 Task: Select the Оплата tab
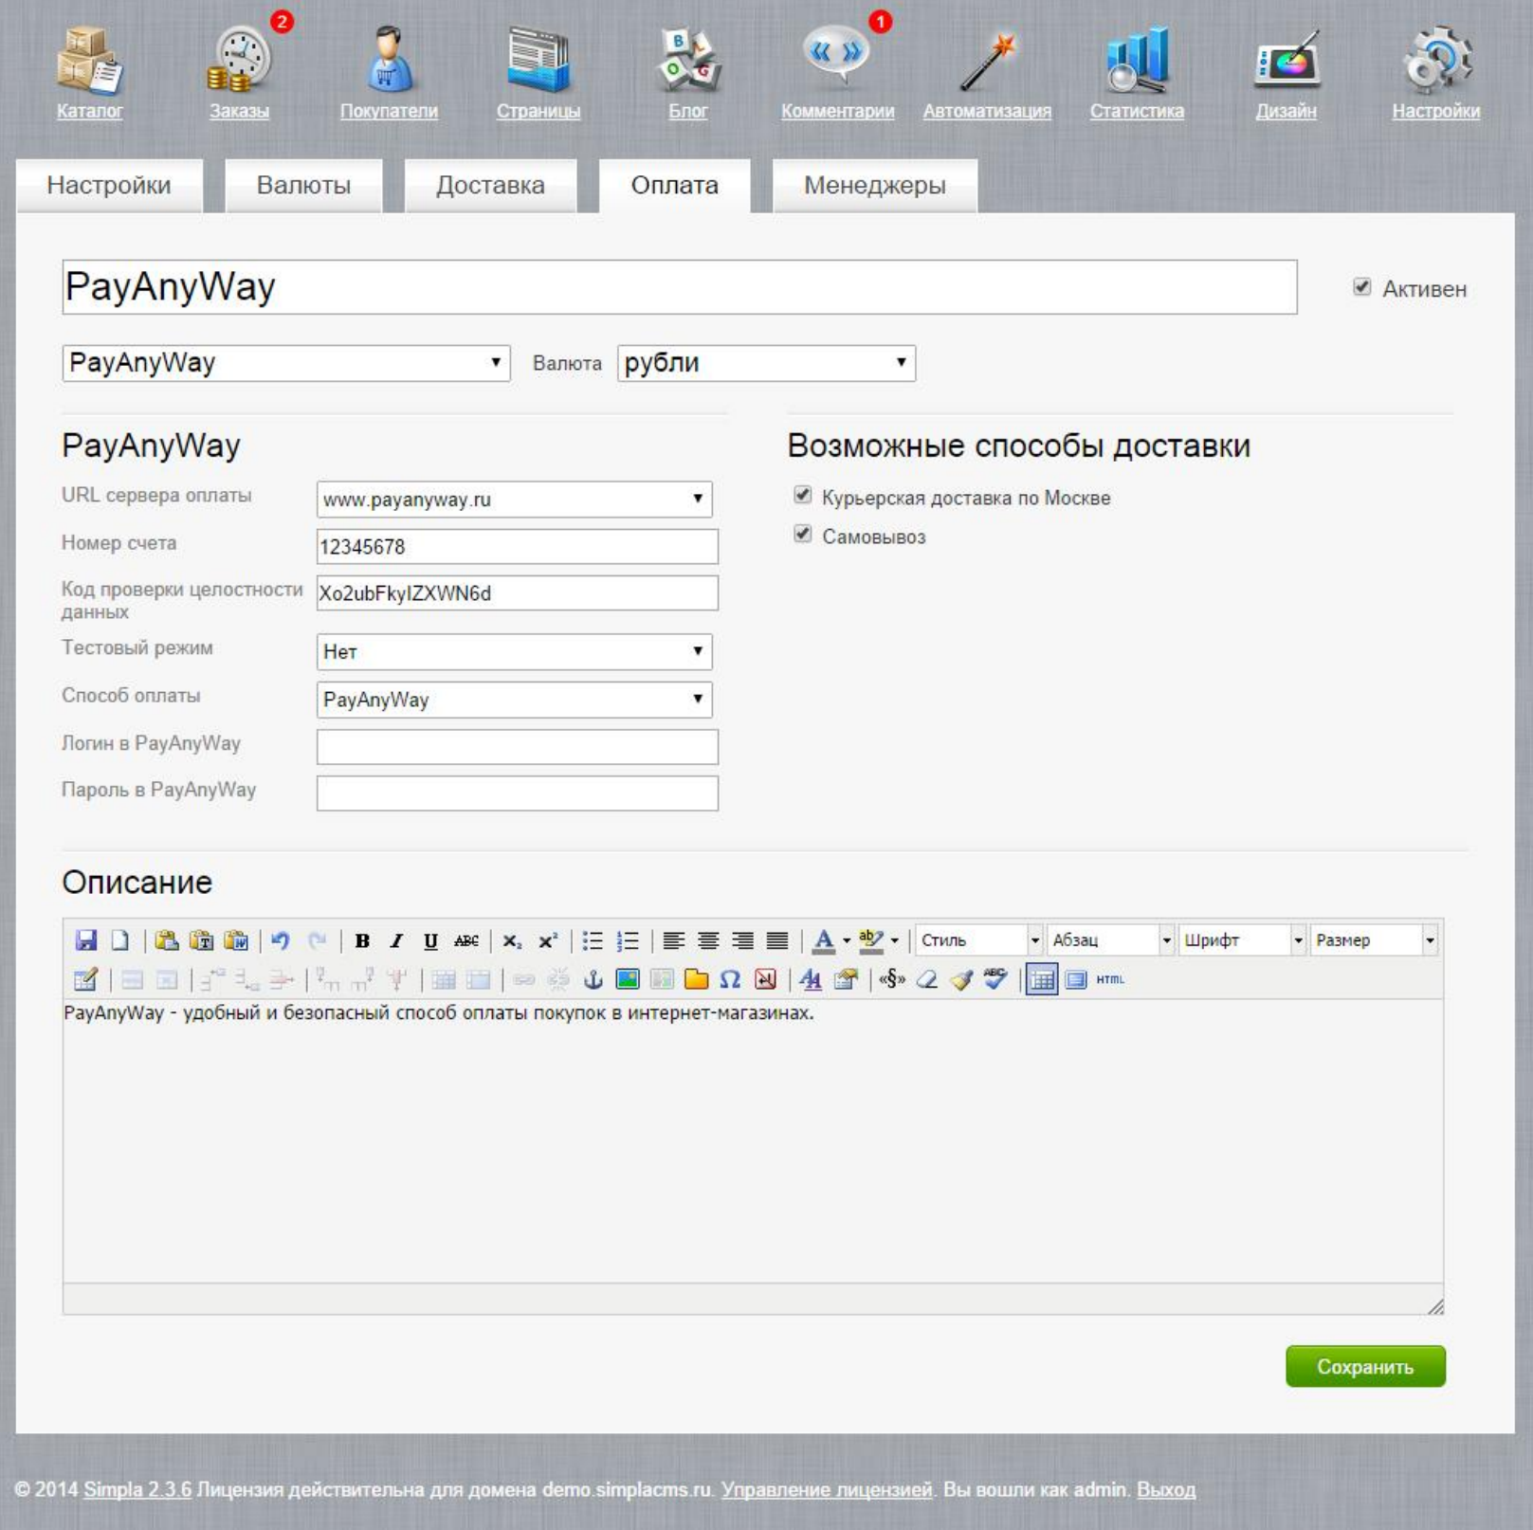[x=674, y=186]
